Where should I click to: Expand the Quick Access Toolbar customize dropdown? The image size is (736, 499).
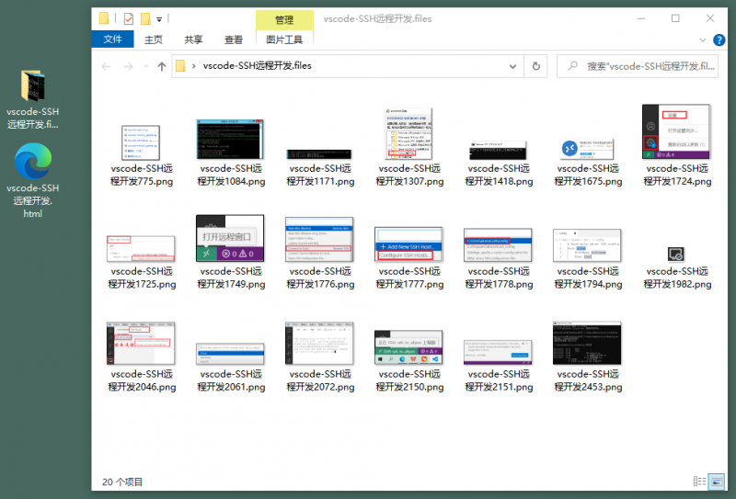(x=160, y=18)
